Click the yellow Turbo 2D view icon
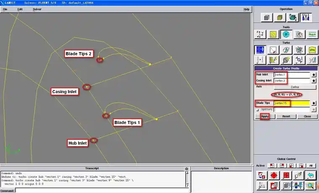319x193 pixels. point(312,50)
